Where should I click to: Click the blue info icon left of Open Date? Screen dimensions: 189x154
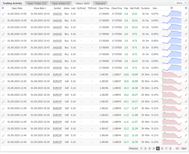tap(3, 8)
